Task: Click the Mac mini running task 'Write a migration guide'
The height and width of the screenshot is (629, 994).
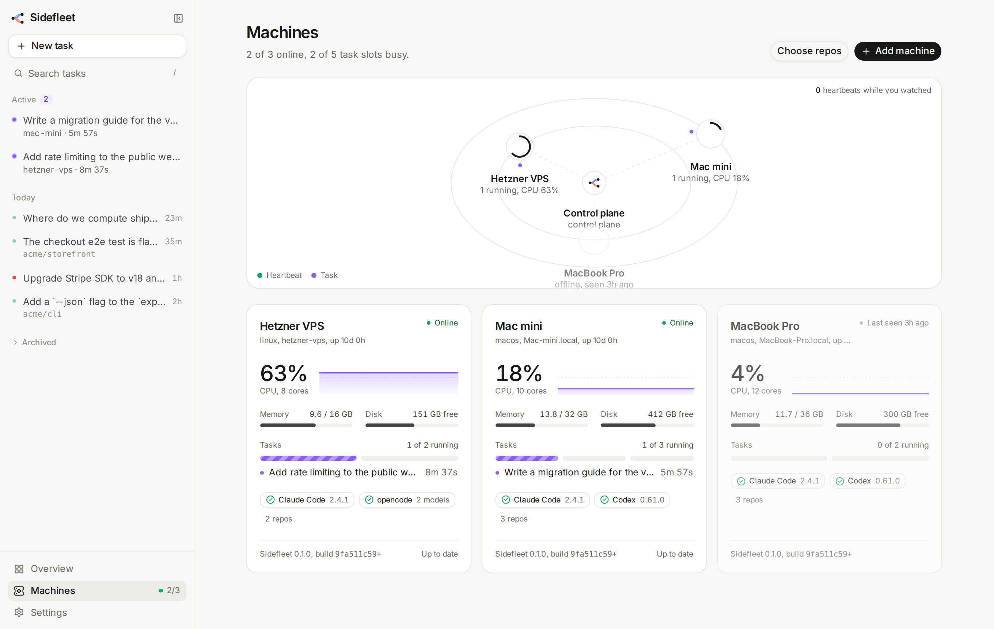Action: 594,472
